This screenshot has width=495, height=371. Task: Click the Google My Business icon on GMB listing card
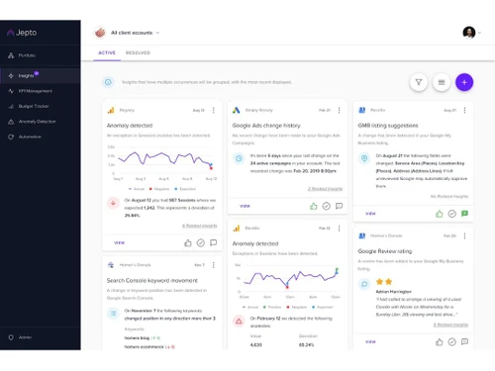coord(362,110)
